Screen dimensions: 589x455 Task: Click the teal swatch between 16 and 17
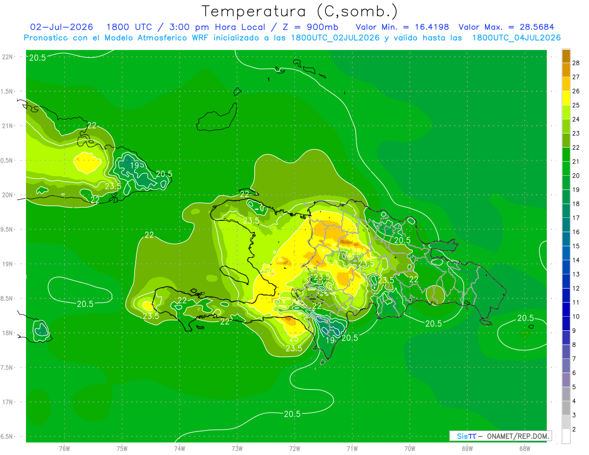click(x=566, y=225)
